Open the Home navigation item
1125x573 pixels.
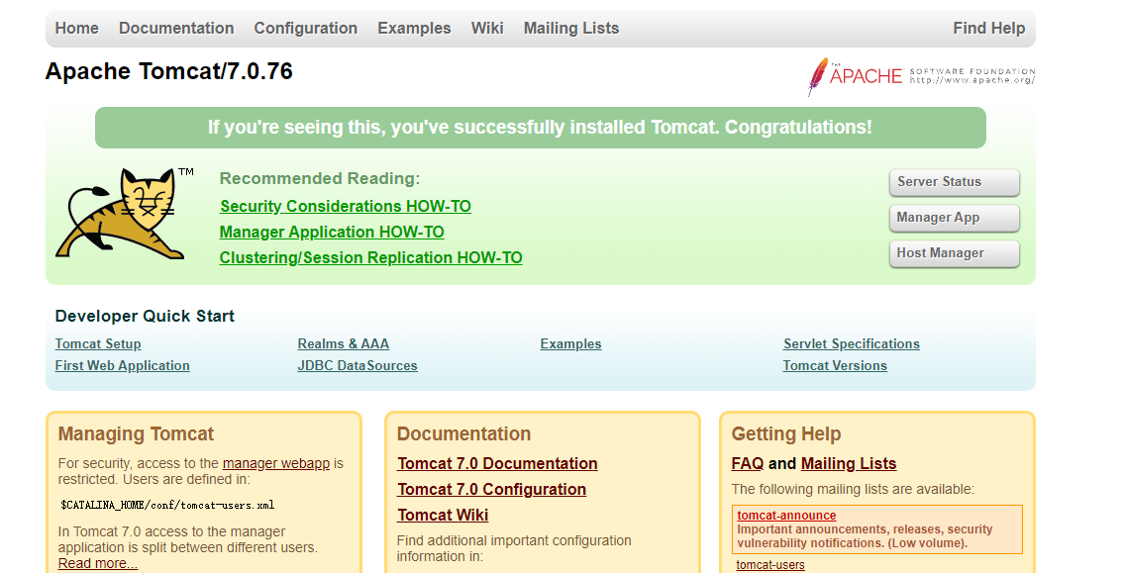77,28
